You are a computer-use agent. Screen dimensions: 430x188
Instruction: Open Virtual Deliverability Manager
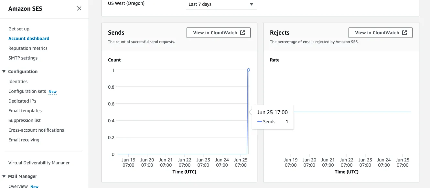39,162
